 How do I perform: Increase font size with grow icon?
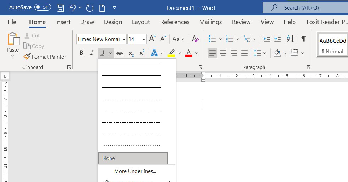(152, 39)
